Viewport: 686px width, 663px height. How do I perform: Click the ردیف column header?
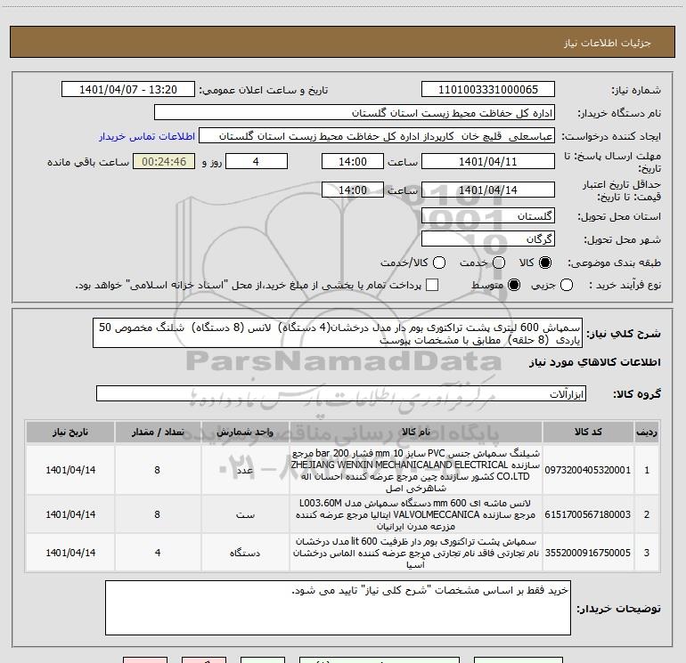click(647, 433)
